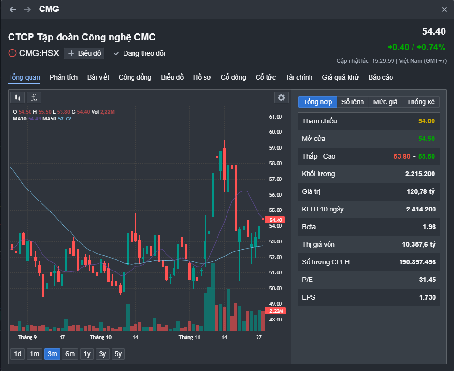
Task: Switch to the Phân tích tab
Action: pyautogui.click(x=63, y=77)
